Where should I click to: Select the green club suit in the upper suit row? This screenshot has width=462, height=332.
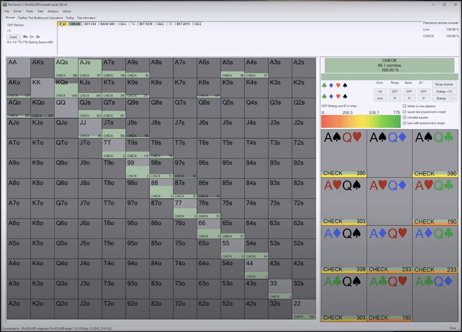click(x=325, y=86)
